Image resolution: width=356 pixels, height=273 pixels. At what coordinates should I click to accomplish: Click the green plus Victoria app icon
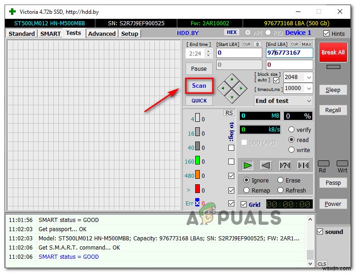click(x=12, y=11)
